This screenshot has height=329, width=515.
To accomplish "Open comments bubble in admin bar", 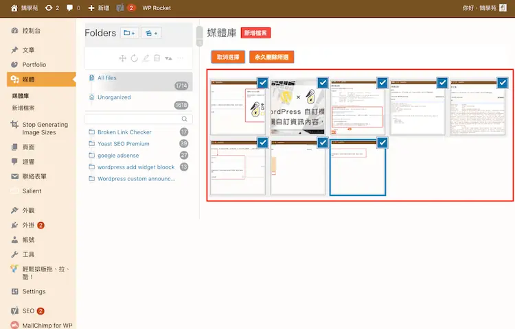I will (73, 8).
